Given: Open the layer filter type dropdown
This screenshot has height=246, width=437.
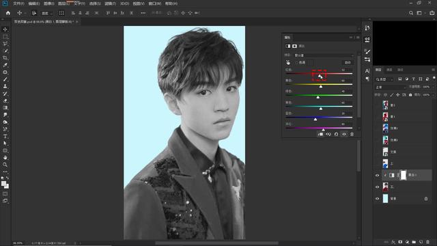Looking at the screenshot, I should (x=384, y=79).
